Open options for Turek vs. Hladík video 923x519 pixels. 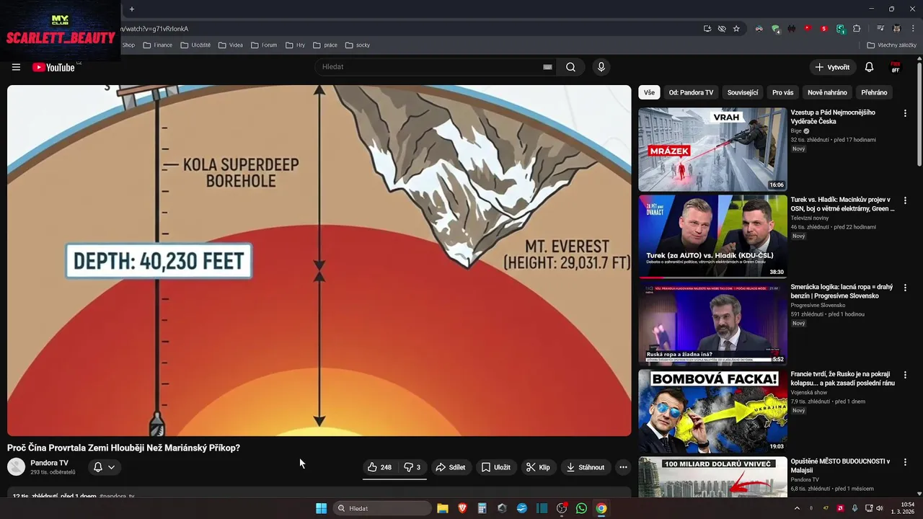[x=905, y=200]
